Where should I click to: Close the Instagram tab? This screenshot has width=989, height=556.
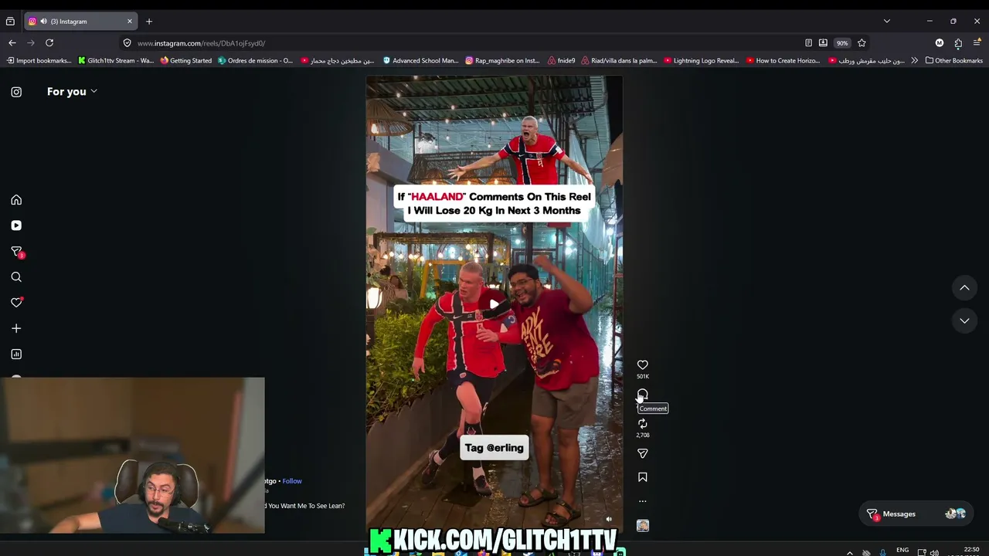point(130,22)
